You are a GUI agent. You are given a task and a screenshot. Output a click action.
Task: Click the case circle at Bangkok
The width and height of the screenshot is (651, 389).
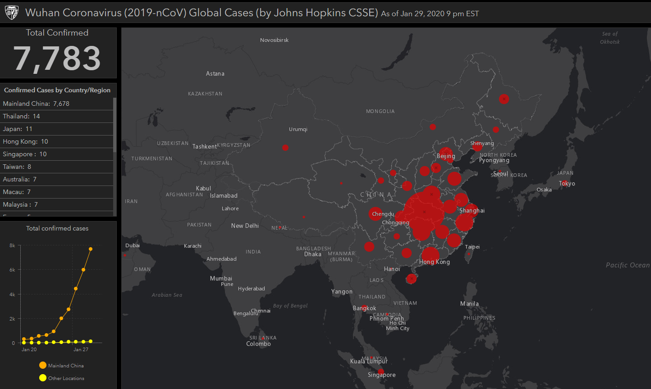364,308
